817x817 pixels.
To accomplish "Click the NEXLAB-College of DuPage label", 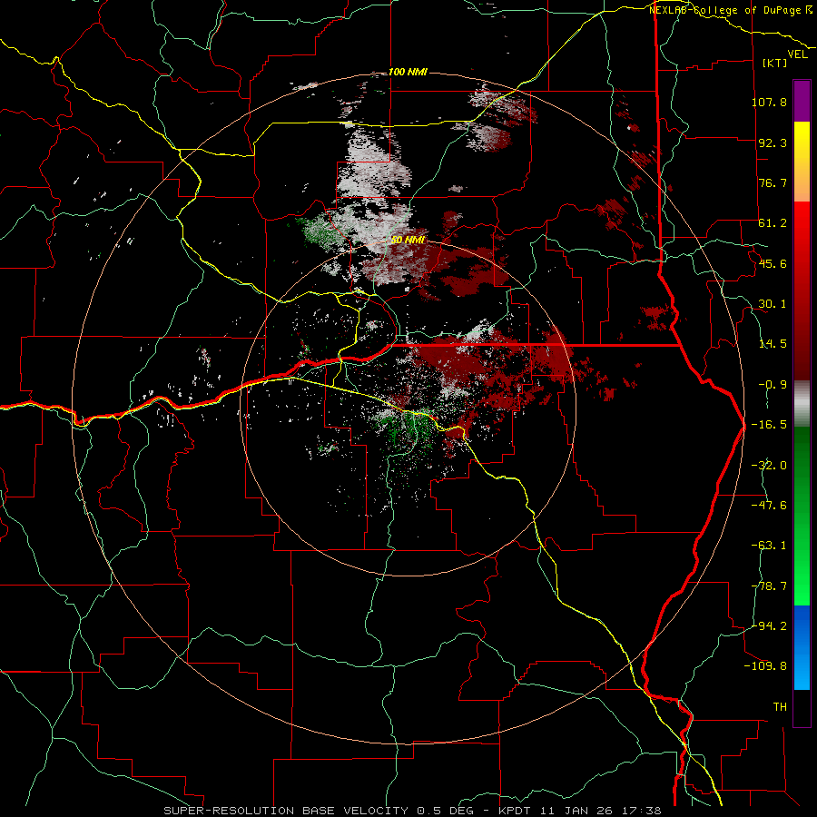I will 724,10.
